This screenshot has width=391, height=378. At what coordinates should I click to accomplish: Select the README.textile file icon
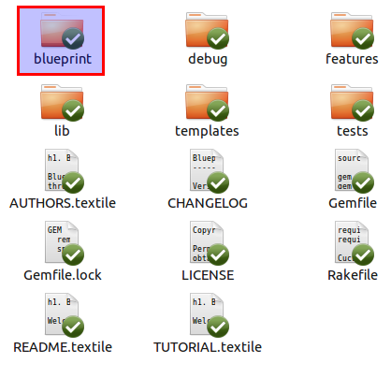point(62,314)
